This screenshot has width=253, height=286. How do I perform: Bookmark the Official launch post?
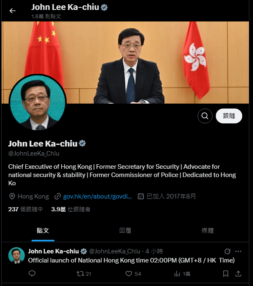[226, 274]
